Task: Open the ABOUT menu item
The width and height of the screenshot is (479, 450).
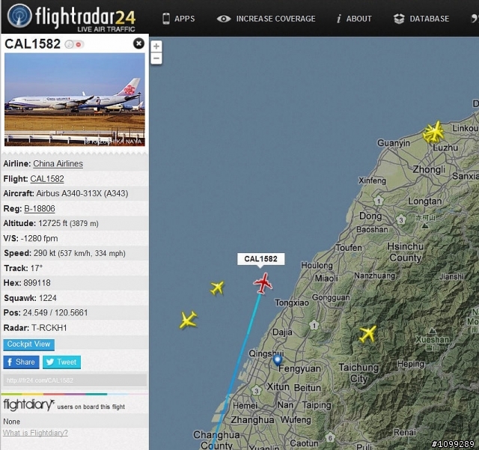Action: [x=354, y=19]
